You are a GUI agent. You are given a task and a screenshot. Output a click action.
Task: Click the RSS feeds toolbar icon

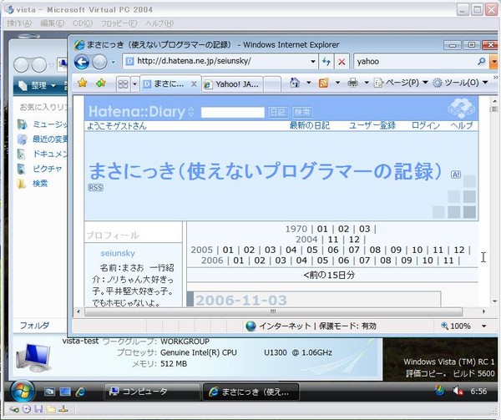(324, 83)
